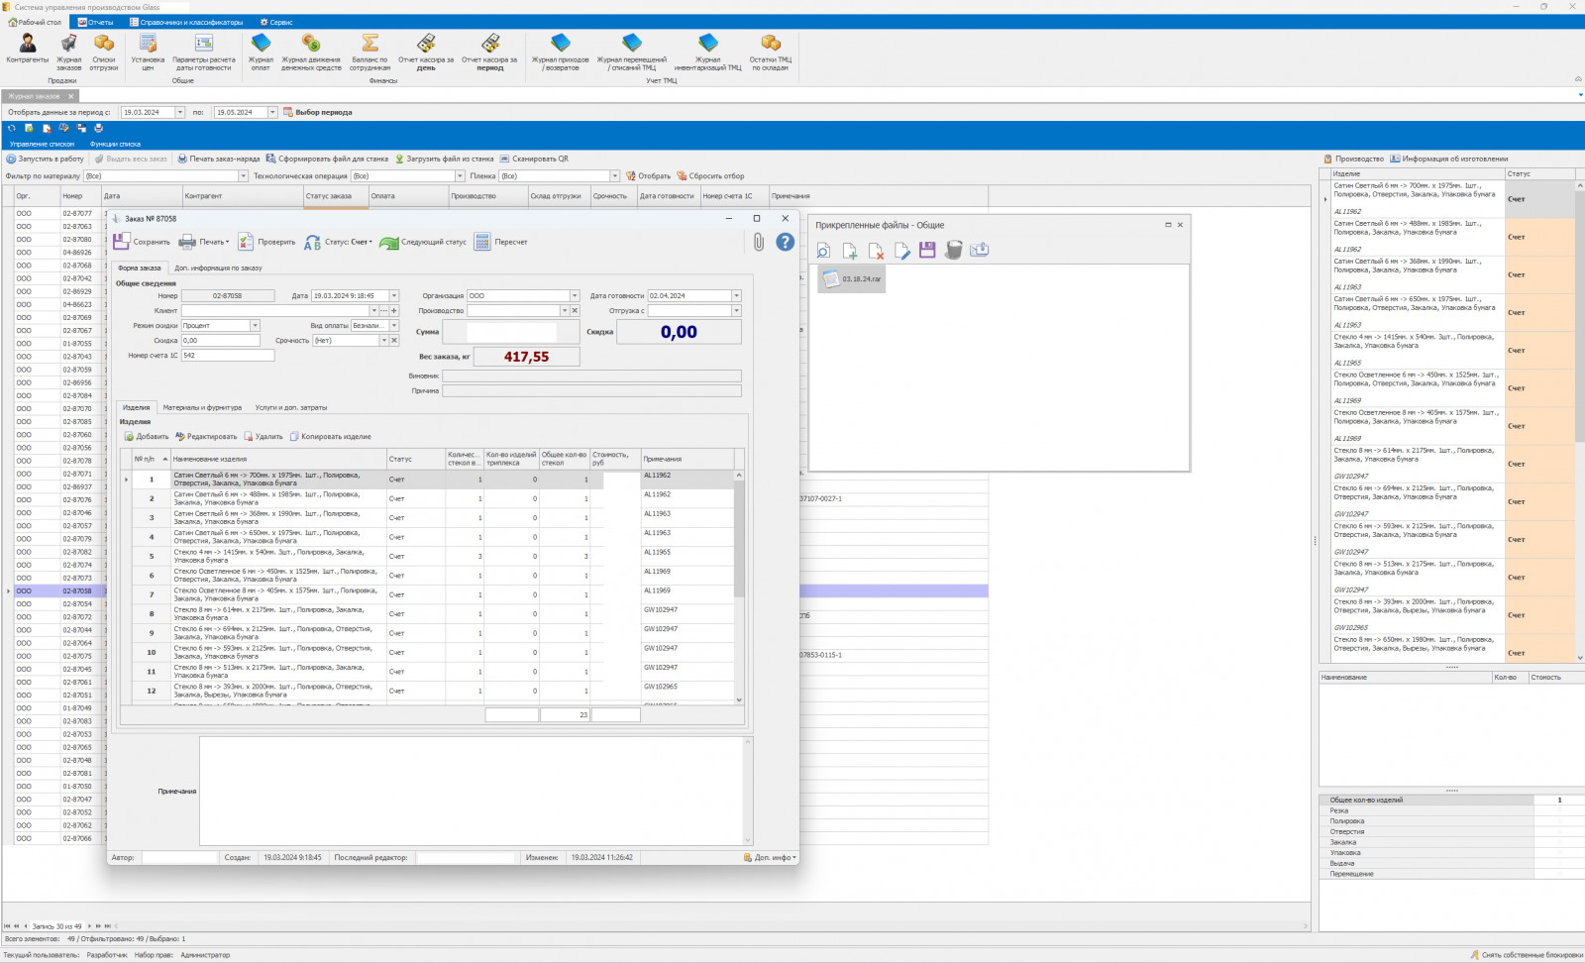Click Копировать изделие in the products toolbar

coord(331,437)
